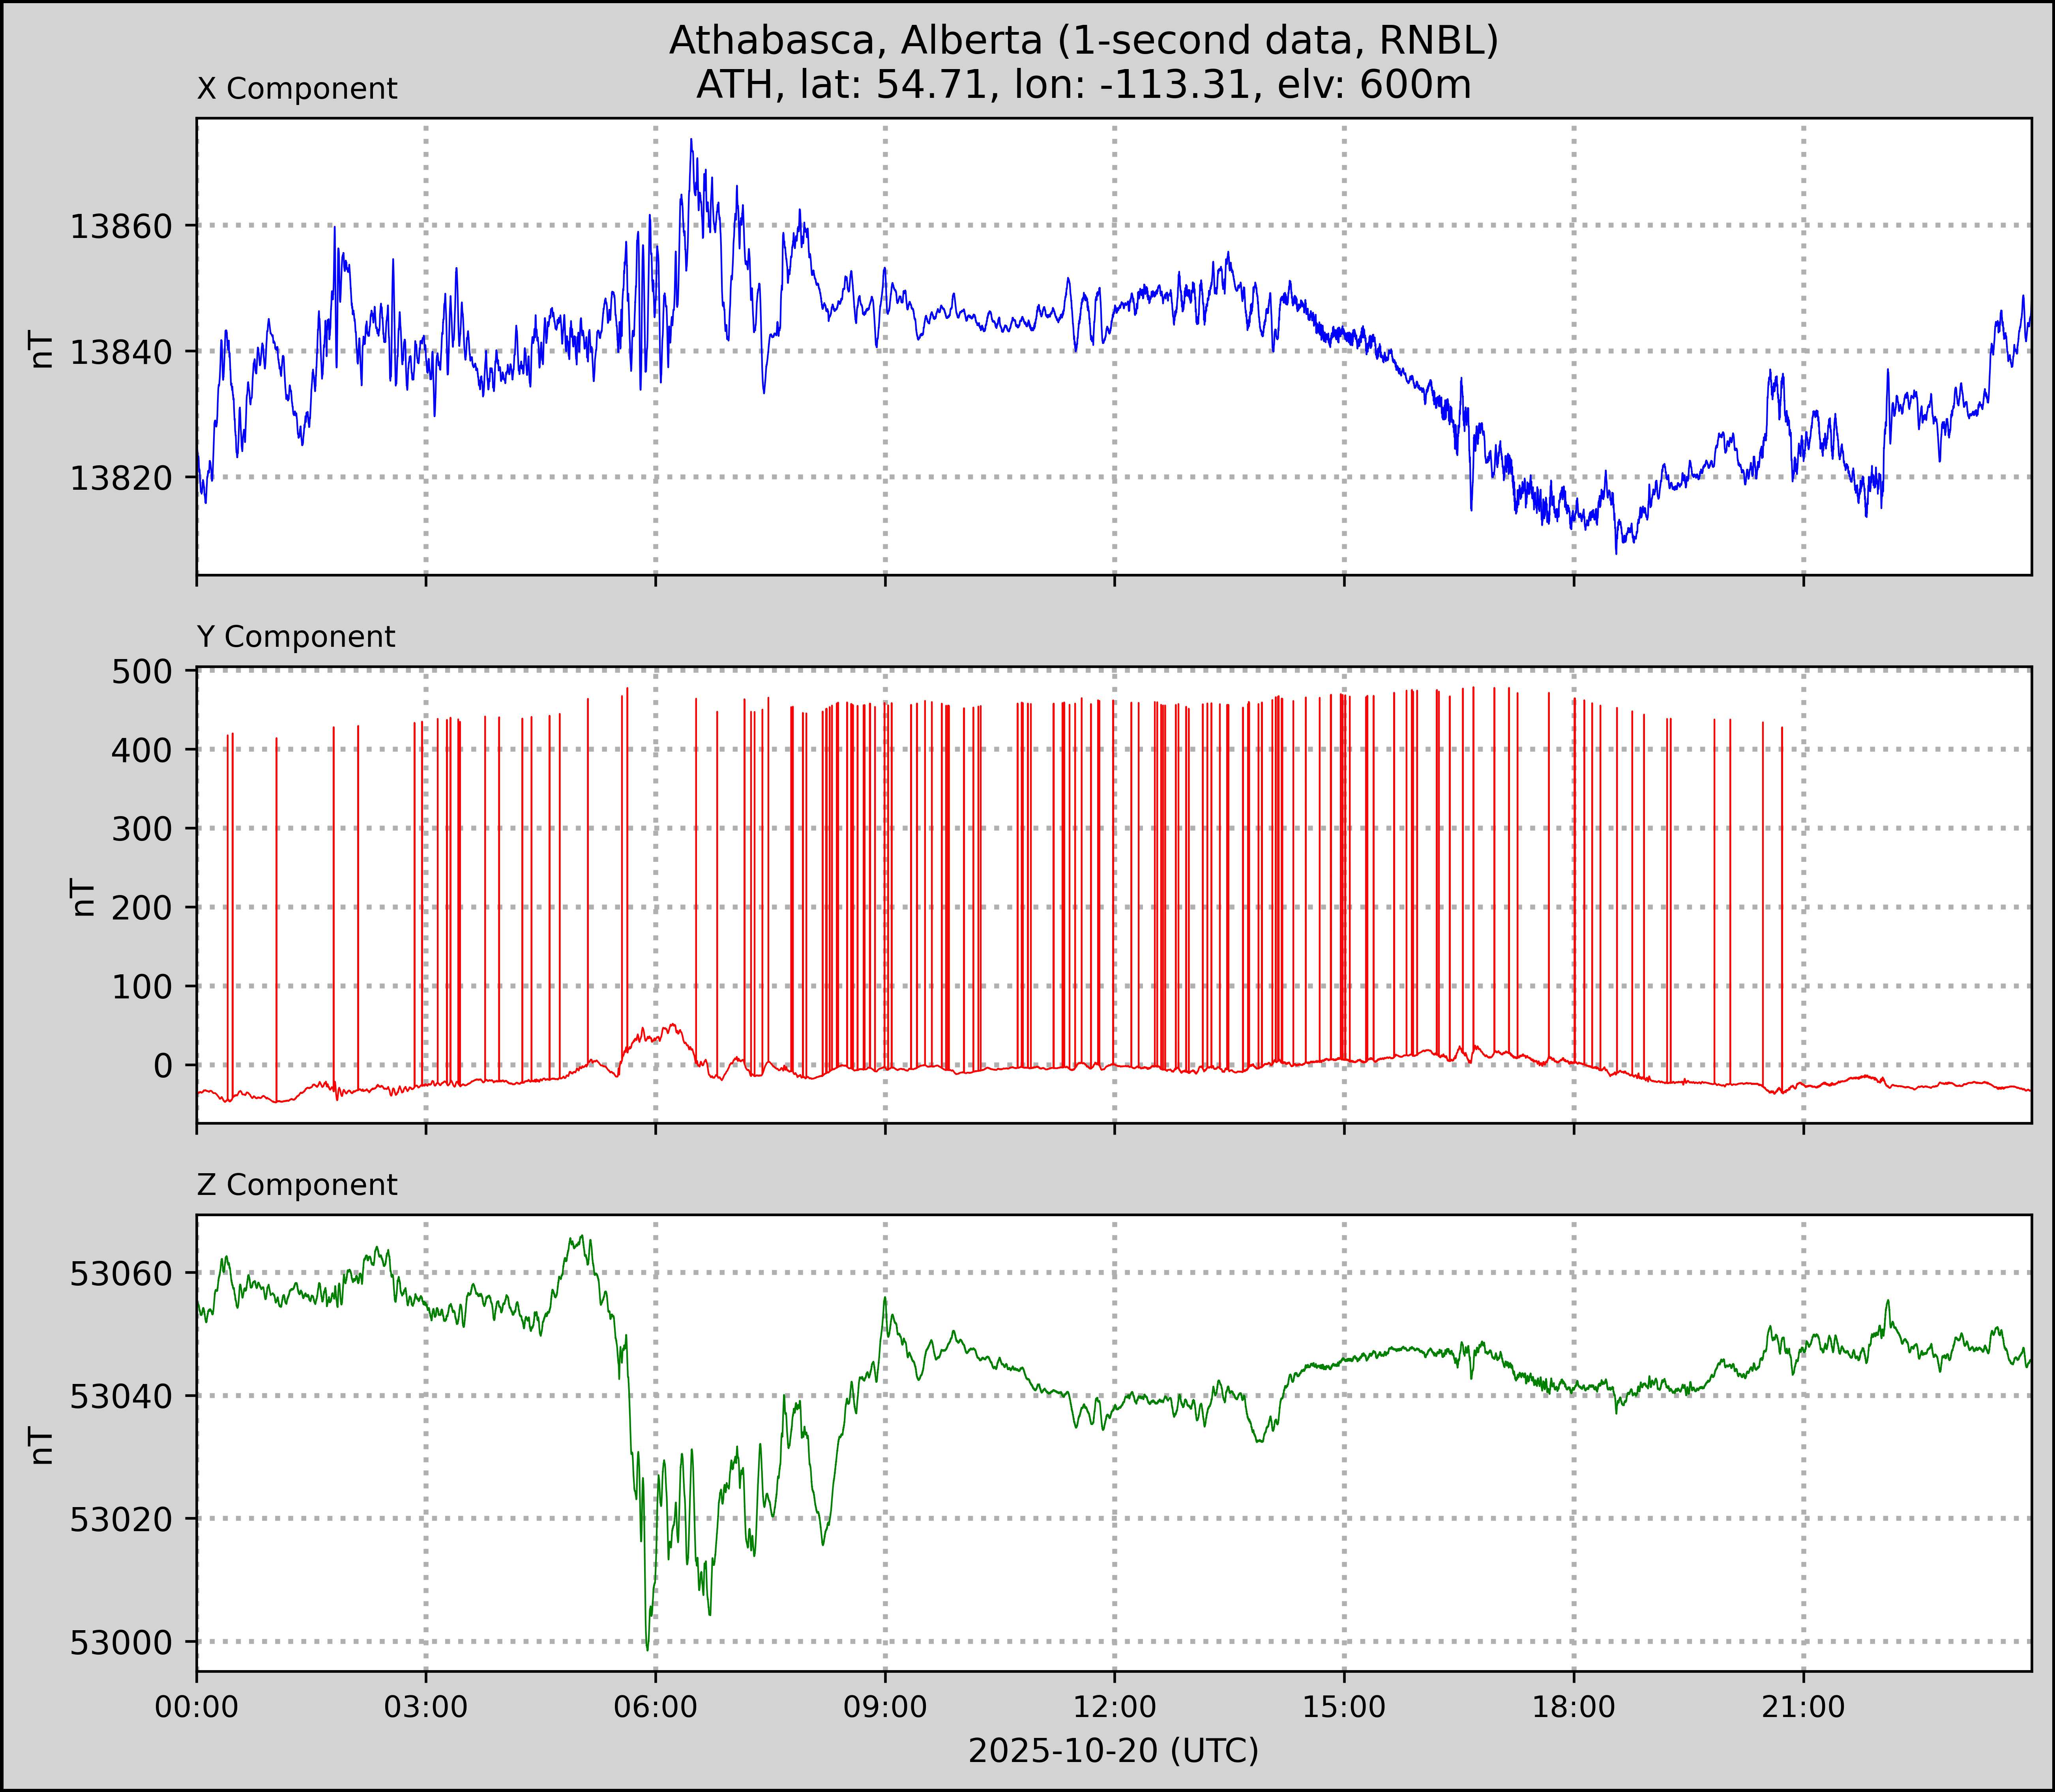Select the Y Component panel label

[296, 637]
